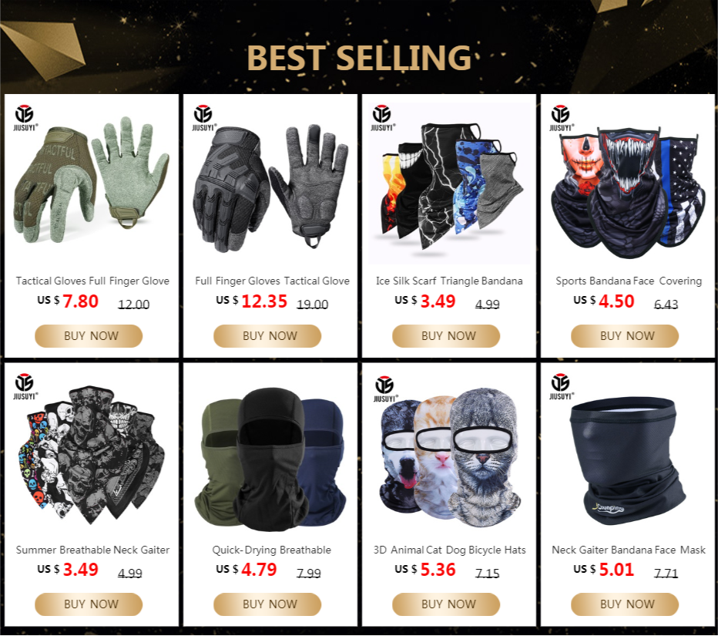
Task: Click JIUSUYI logo on Ice Silk Scarf card
Action: click(x=383, y=118)
